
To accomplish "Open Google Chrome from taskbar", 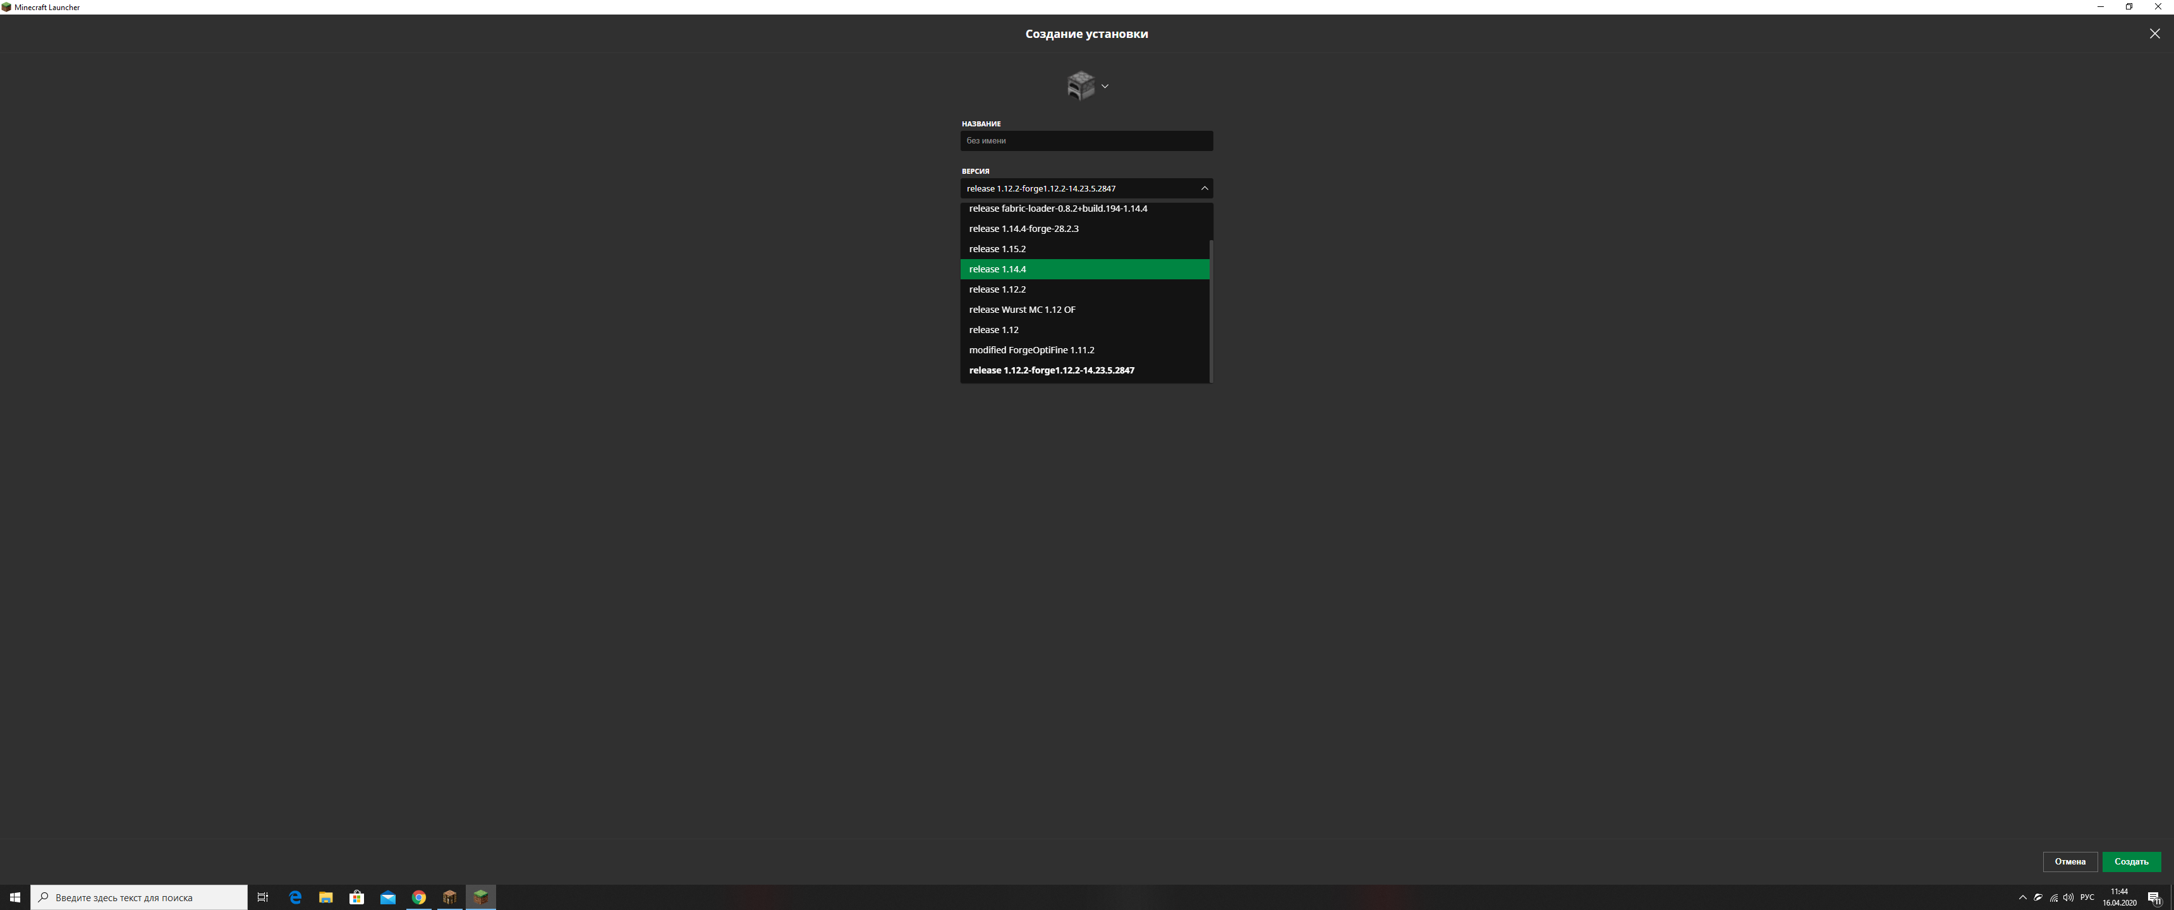I will coord(418,897).
